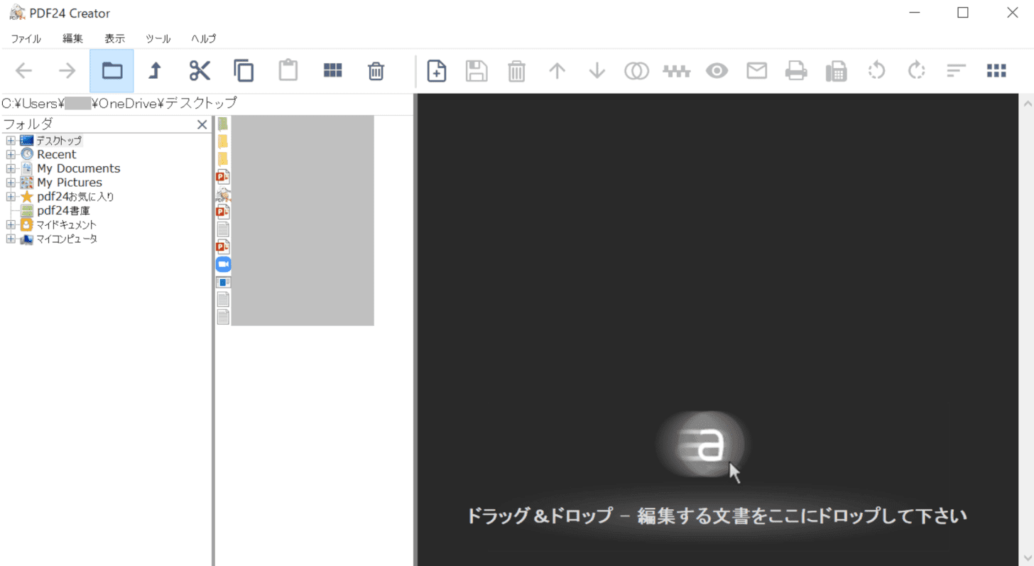Image resolution: width=1034 pixels, height=566 pixels.
Task: Select the My Pictures folder
Action: click(69, 183)
